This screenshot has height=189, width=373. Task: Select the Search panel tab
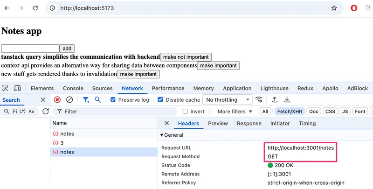coord(11,100)
